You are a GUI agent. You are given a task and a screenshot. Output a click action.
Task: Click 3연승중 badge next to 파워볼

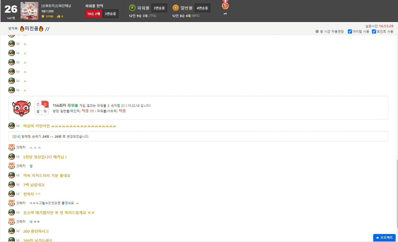(159, 8)
